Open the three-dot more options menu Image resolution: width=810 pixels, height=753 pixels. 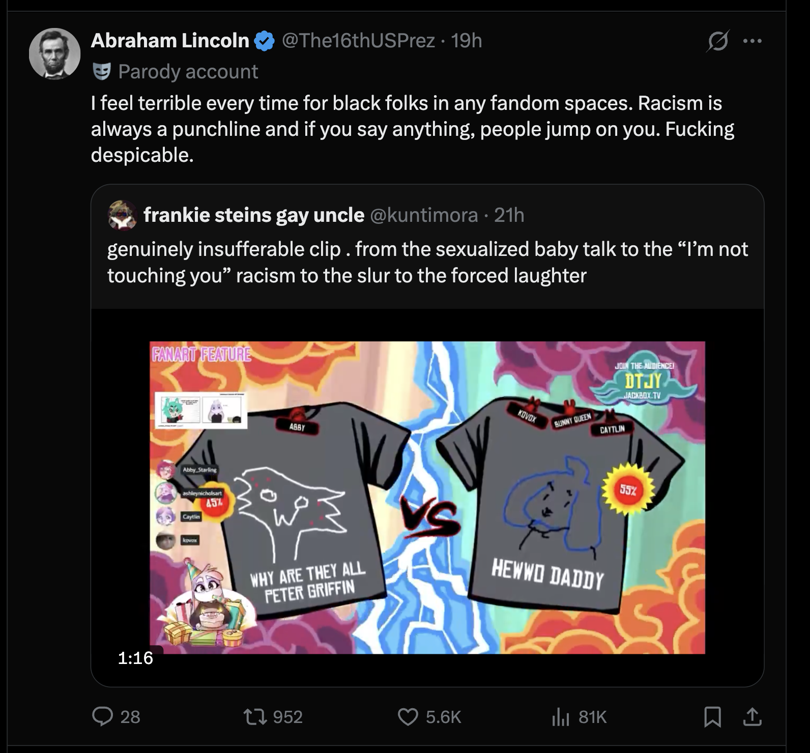(752, 41)
